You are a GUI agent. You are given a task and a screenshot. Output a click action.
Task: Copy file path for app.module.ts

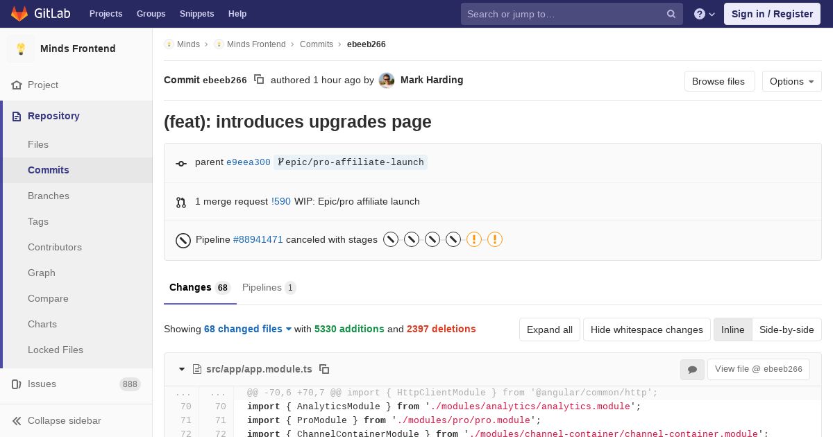pyautogui.click(x=324, y=369)
